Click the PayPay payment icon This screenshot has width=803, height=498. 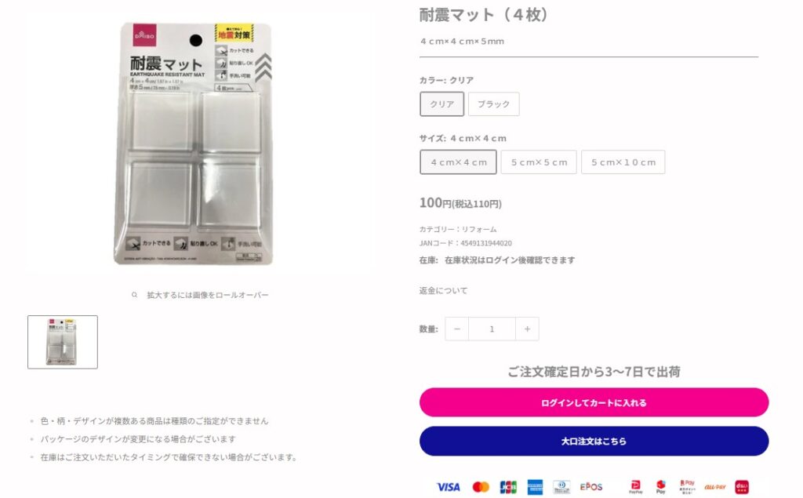[635, 486]
